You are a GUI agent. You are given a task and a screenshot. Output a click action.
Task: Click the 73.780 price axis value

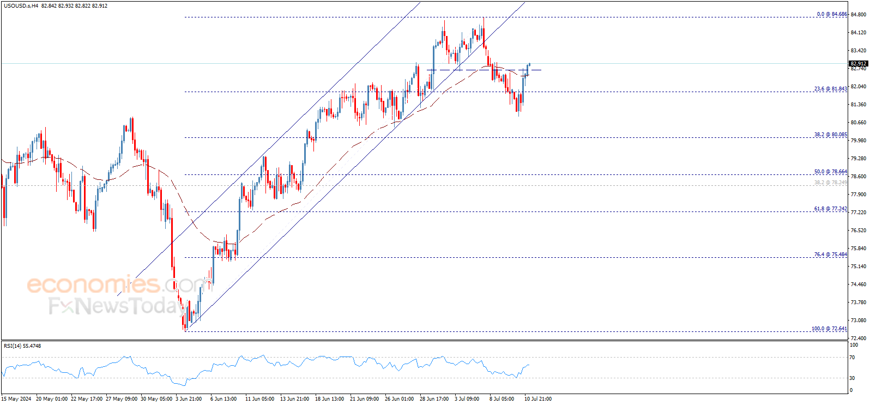pyautogui.click(x=859, y=303)
